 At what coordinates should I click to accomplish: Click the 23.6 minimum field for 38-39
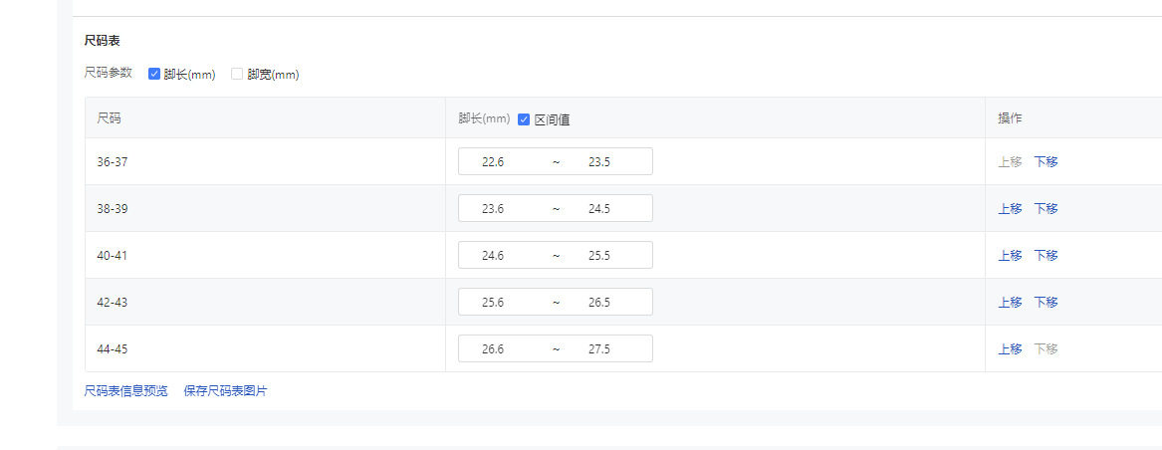coord(493,208)
